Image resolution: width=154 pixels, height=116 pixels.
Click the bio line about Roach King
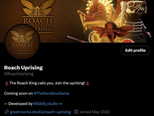coord(47,83)
